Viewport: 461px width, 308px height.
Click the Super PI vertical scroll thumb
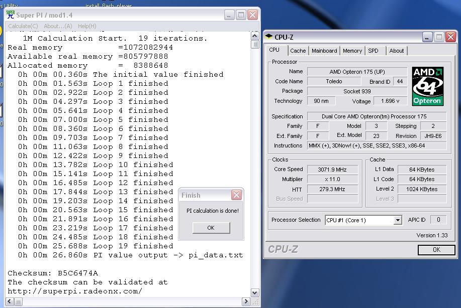coord(254,45)
